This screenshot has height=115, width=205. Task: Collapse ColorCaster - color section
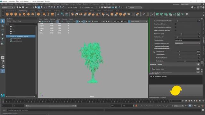point(158,69)
